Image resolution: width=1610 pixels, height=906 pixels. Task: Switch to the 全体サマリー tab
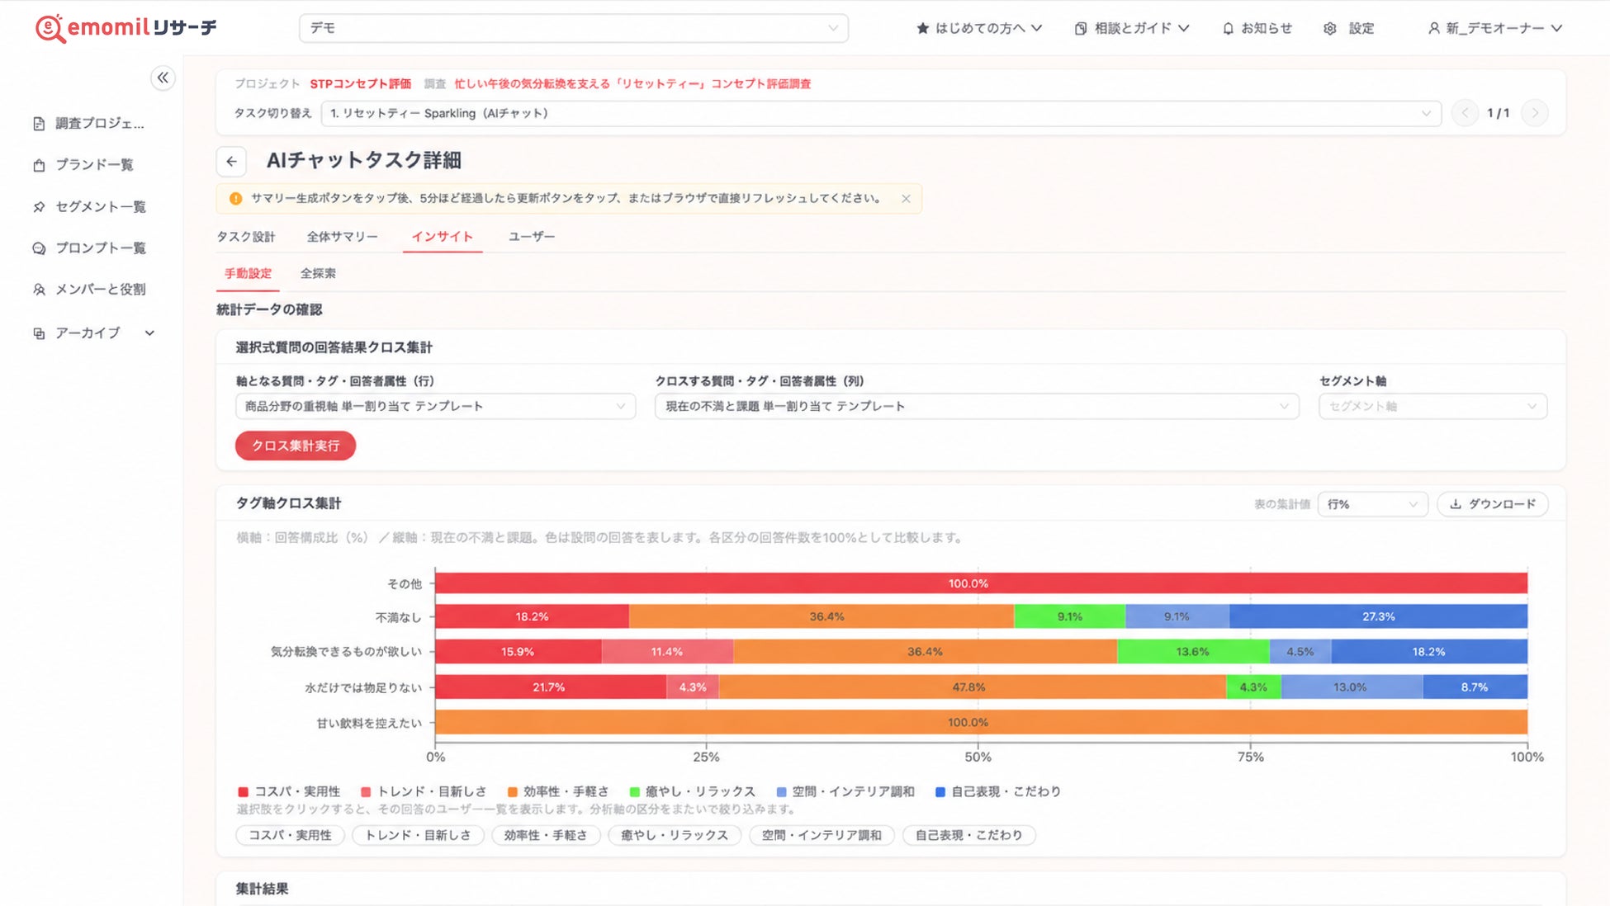[x=342, y=237]
